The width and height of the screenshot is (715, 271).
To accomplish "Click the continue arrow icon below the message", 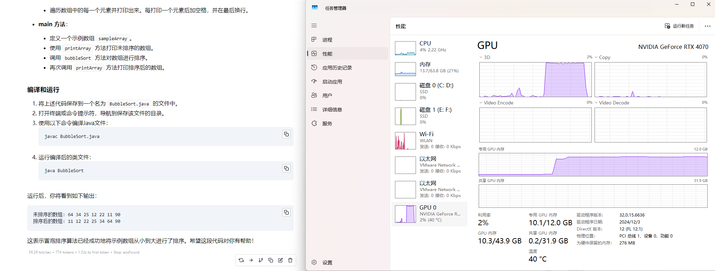I will [251, 260].
